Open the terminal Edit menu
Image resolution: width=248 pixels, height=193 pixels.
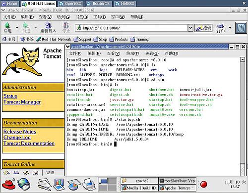[94, 53]
